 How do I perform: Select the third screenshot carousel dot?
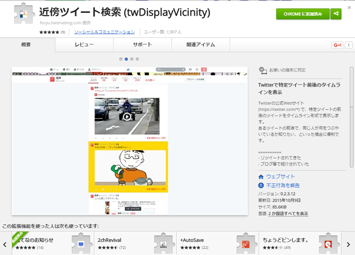(132, 59)
